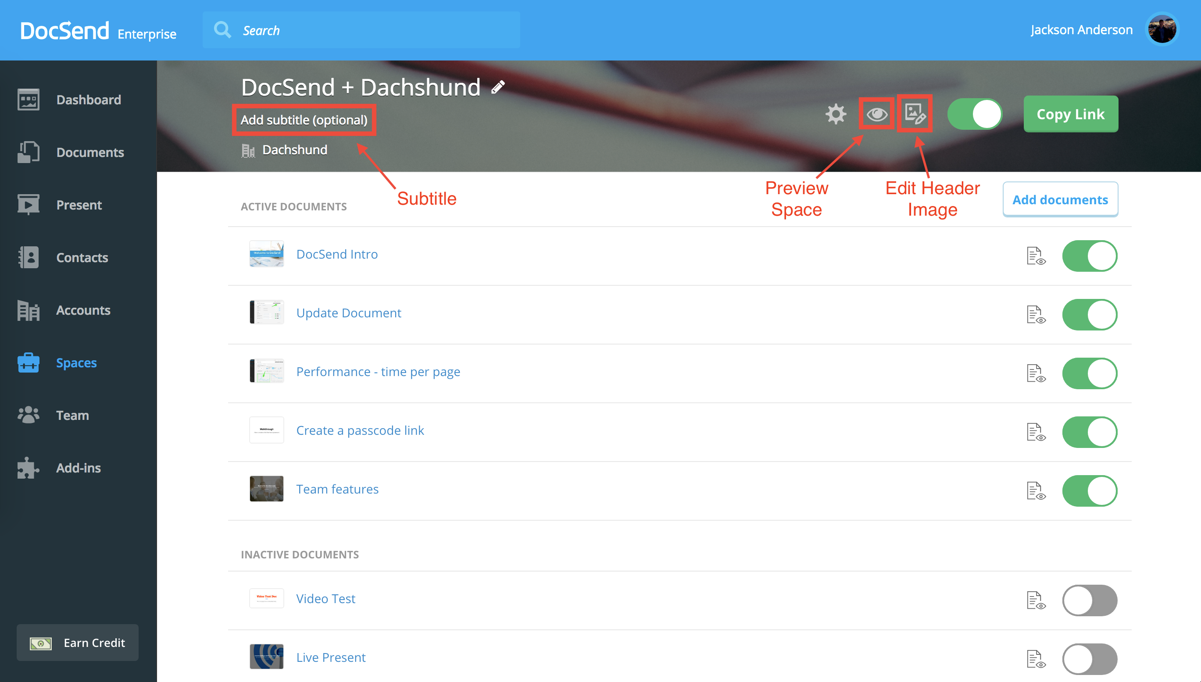The image size is (1201, 682).
Task: Select Add-ins in sidebar menu
Action: [x=78, y=468]
